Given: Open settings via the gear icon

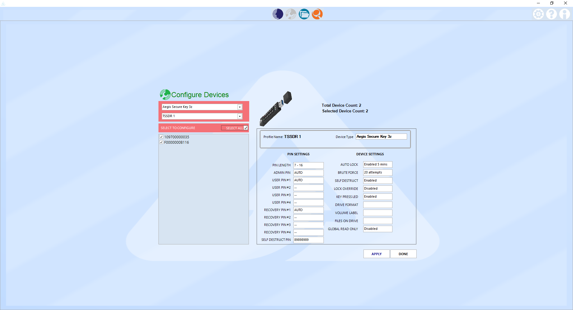Looking at the screenshot, I should tap(538, 14).
